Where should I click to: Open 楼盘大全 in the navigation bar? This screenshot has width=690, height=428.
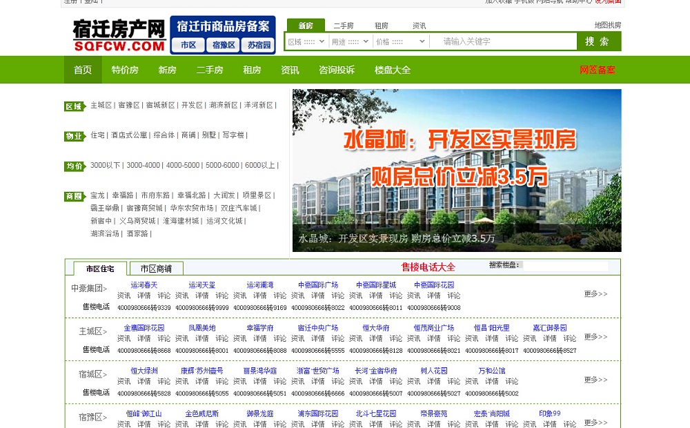[x=393, y=70]
